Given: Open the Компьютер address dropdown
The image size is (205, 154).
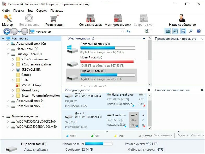Looking at the screenshot, I should click(x=122, y=32).
